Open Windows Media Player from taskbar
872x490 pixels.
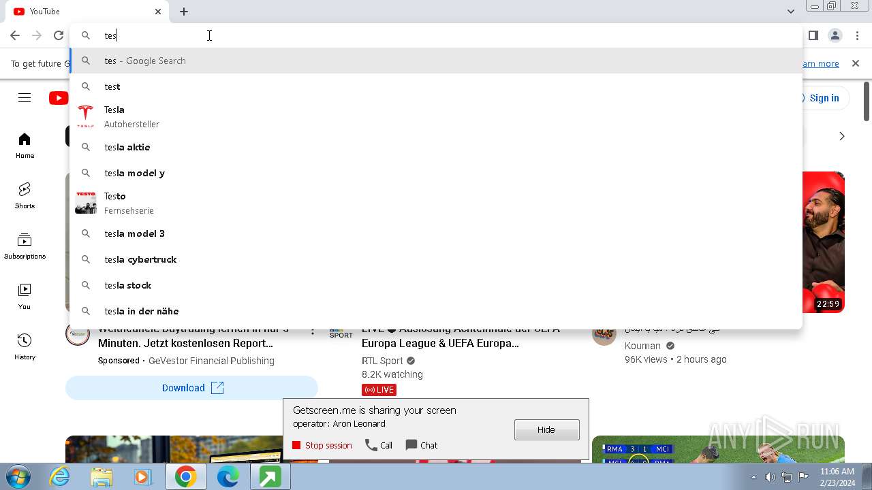[143, 476]
